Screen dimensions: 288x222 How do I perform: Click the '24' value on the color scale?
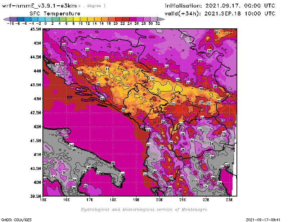pyautogui.click(x=130, y=23)
